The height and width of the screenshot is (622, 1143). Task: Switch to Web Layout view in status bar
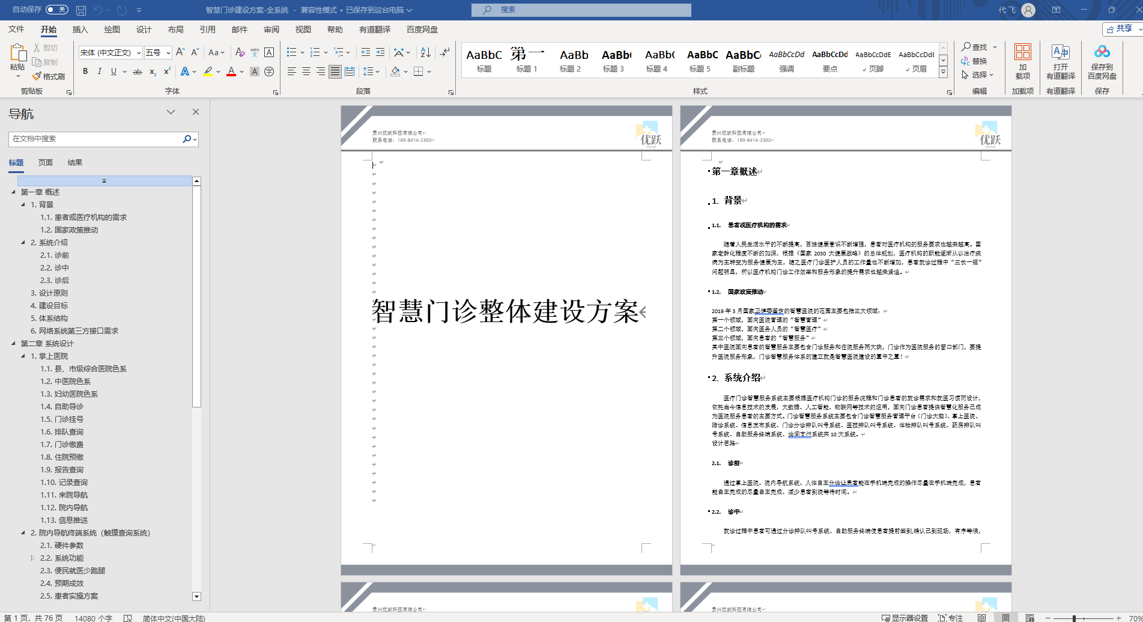1029,618
